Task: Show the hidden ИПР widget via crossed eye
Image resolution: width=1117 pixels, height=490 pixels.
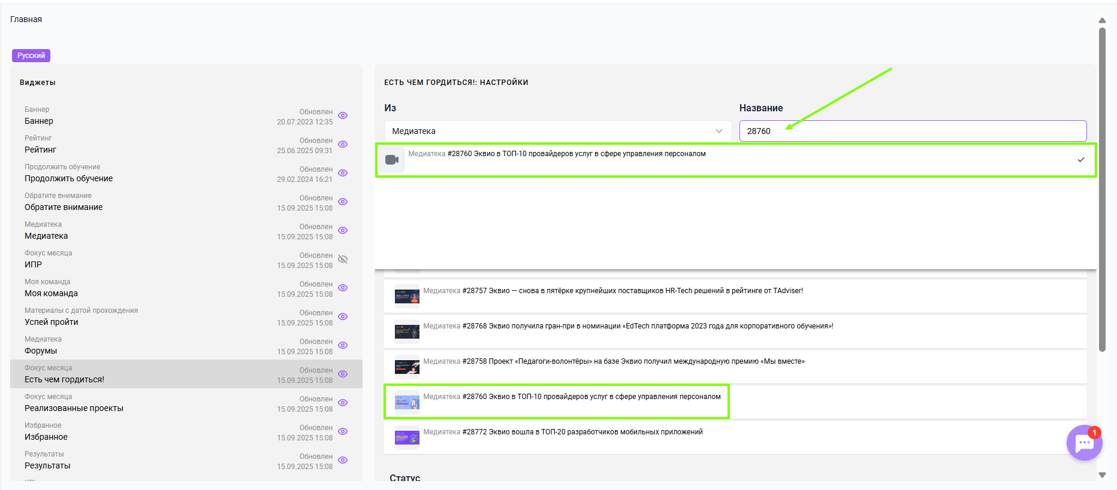Action: pyautogui.click(x=343, y=259)
